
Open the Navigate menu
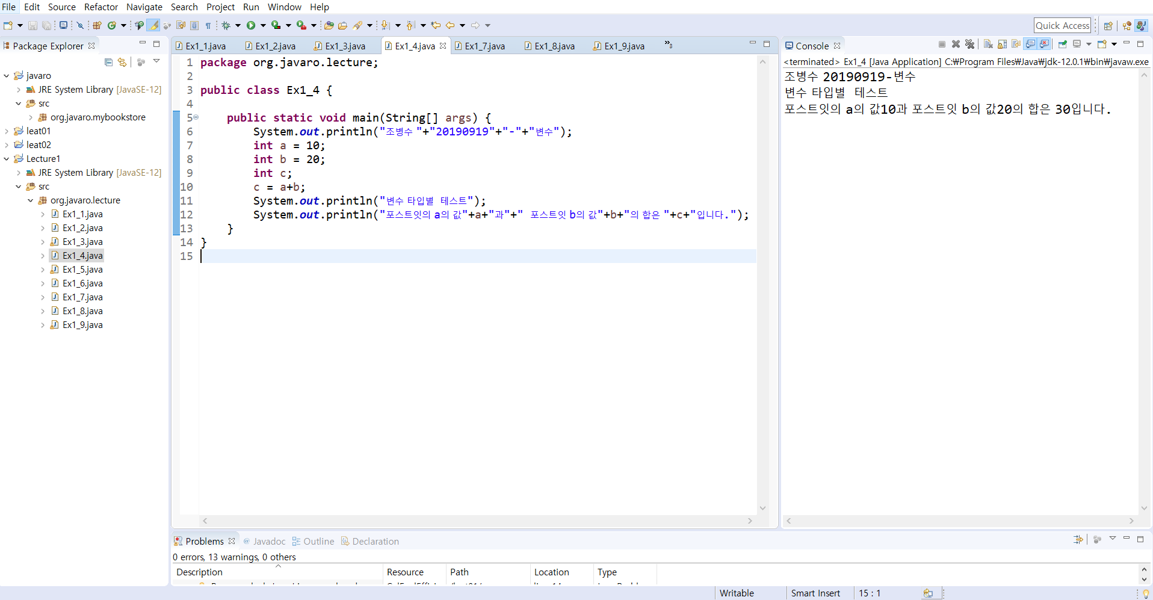tap(144, 7)
